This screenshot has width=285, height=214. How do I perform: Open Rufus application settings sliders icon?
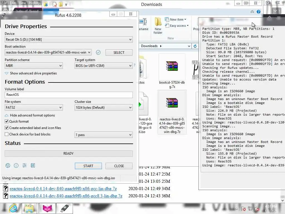[24, 166]
